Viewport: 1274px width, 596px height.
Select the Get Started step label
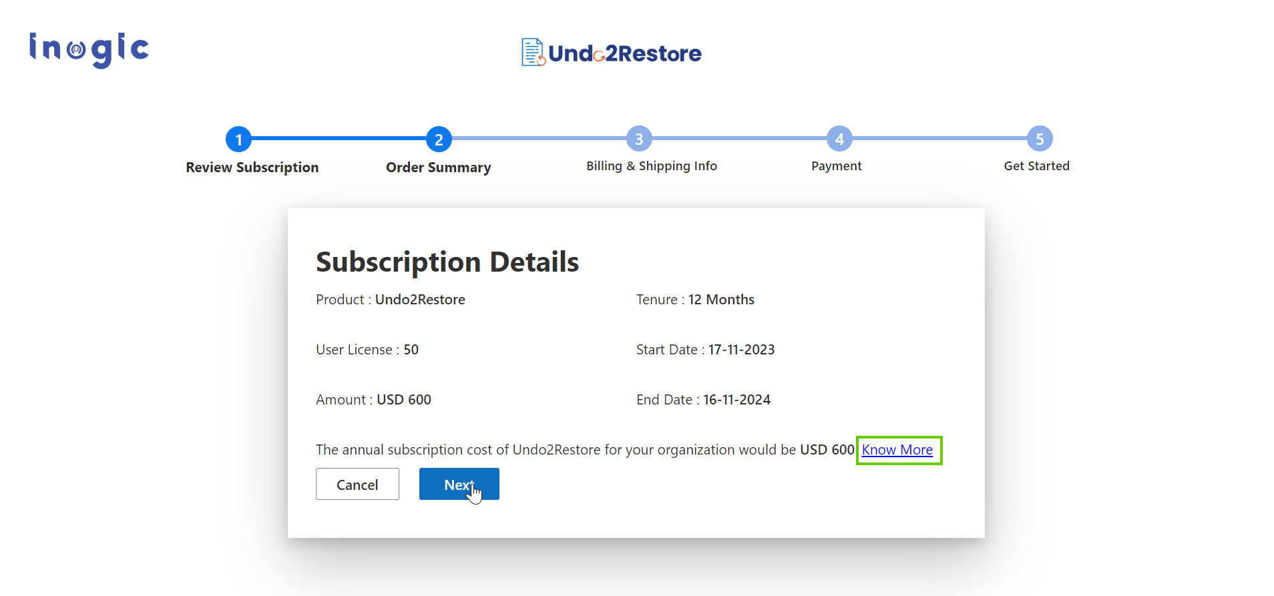click(1036, 166)
